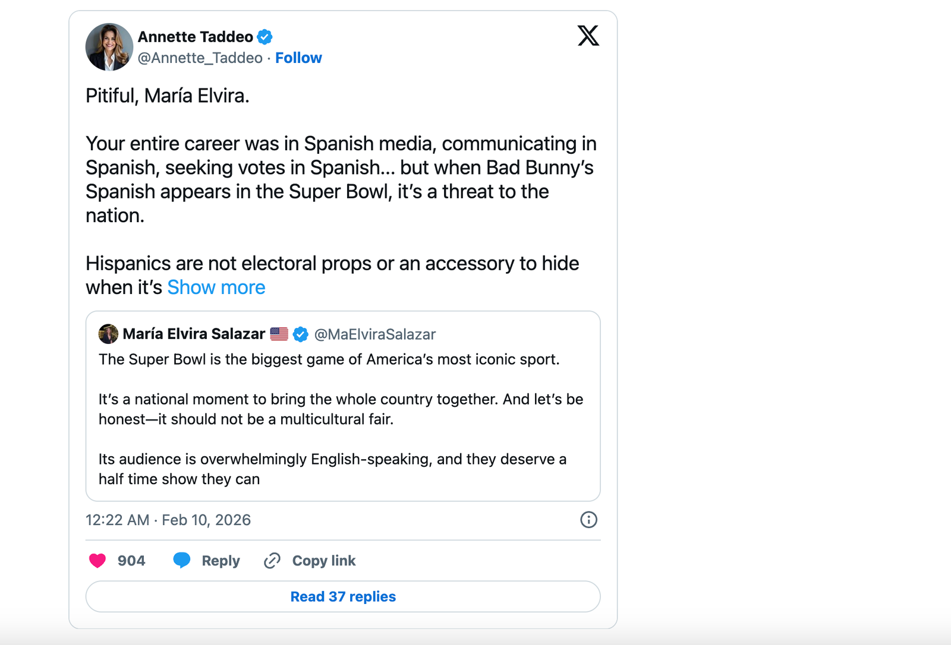Click the US flag emoji
Screen dimensions: 951x645
coord(279,334)
